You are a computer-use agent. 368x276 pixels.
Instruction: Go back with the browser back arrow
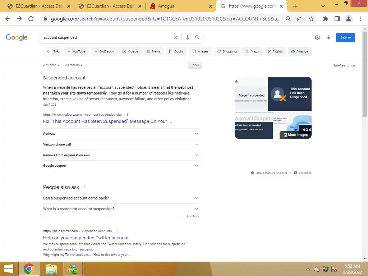[x=8, y=19]
